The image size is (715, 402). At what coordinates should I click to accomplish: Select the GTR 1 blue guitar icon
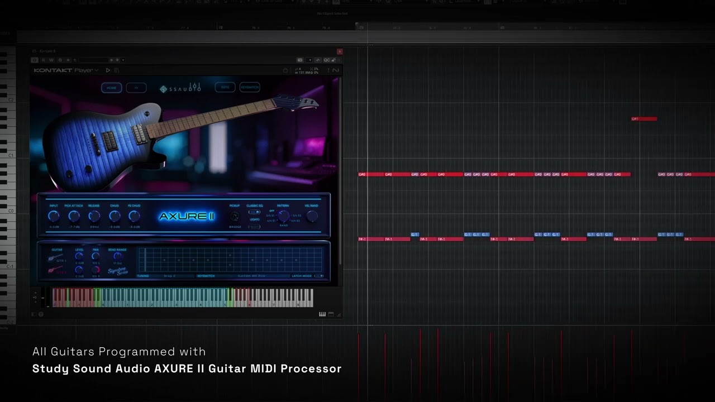(55, 258)
